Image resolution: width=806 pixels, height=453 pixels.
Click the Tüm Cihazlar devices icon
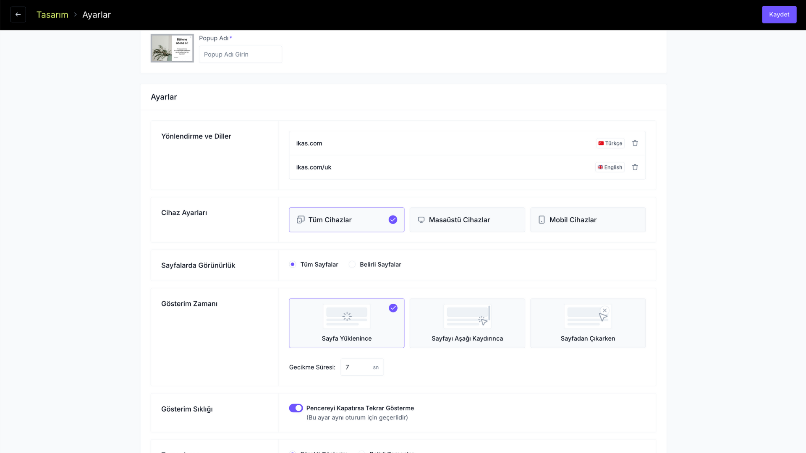click(x=301, y=219)
